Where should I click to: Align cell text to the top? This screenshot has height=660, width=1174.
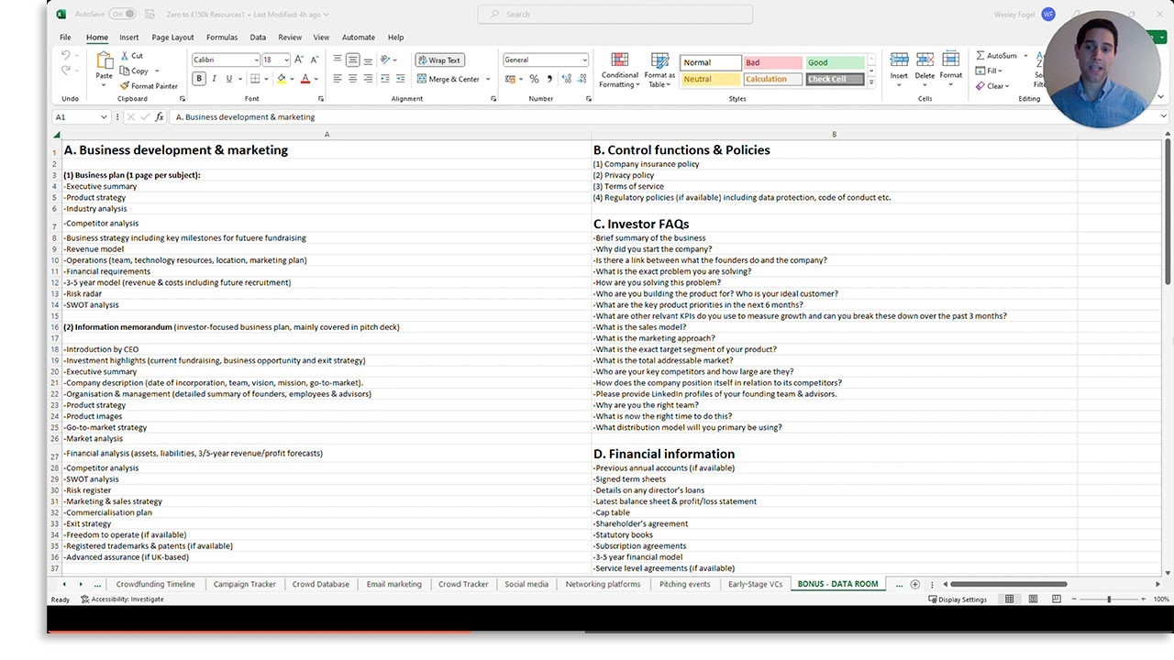coord(338,60)
